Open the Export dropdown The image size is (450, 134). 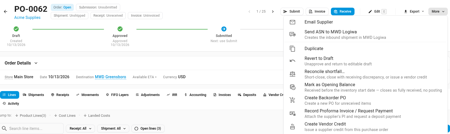[x=414, y=11]
